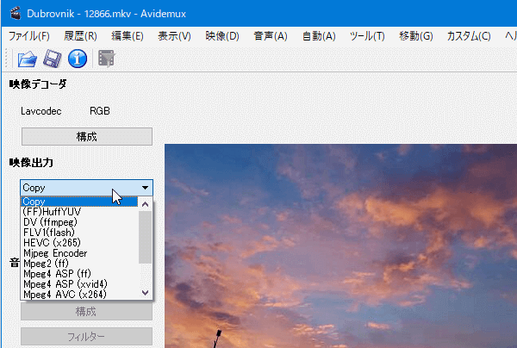Select HEVC (x265) codec option
Image resolution: width=517 pixels, height=348 pixels.
[79, 243]
